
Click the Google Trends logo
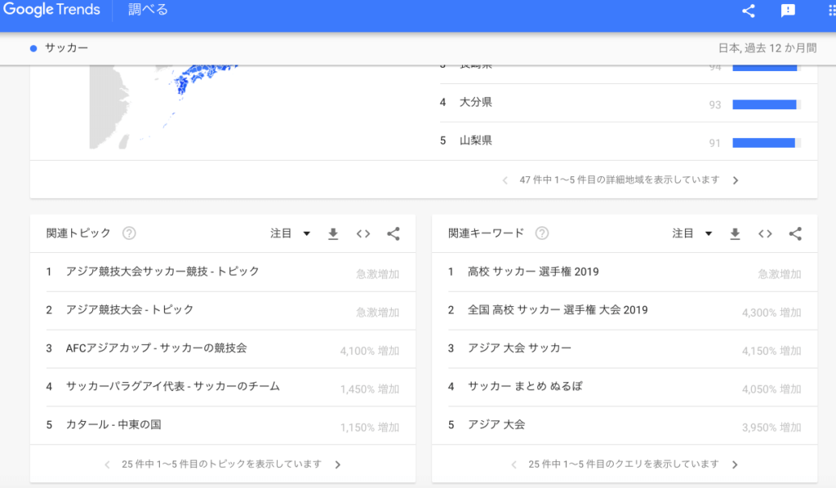click(x=51, y=11)
